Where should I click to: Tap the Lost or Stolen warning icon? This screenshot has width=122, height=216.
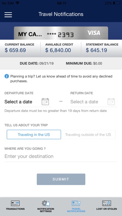click(x=106, y=203)
